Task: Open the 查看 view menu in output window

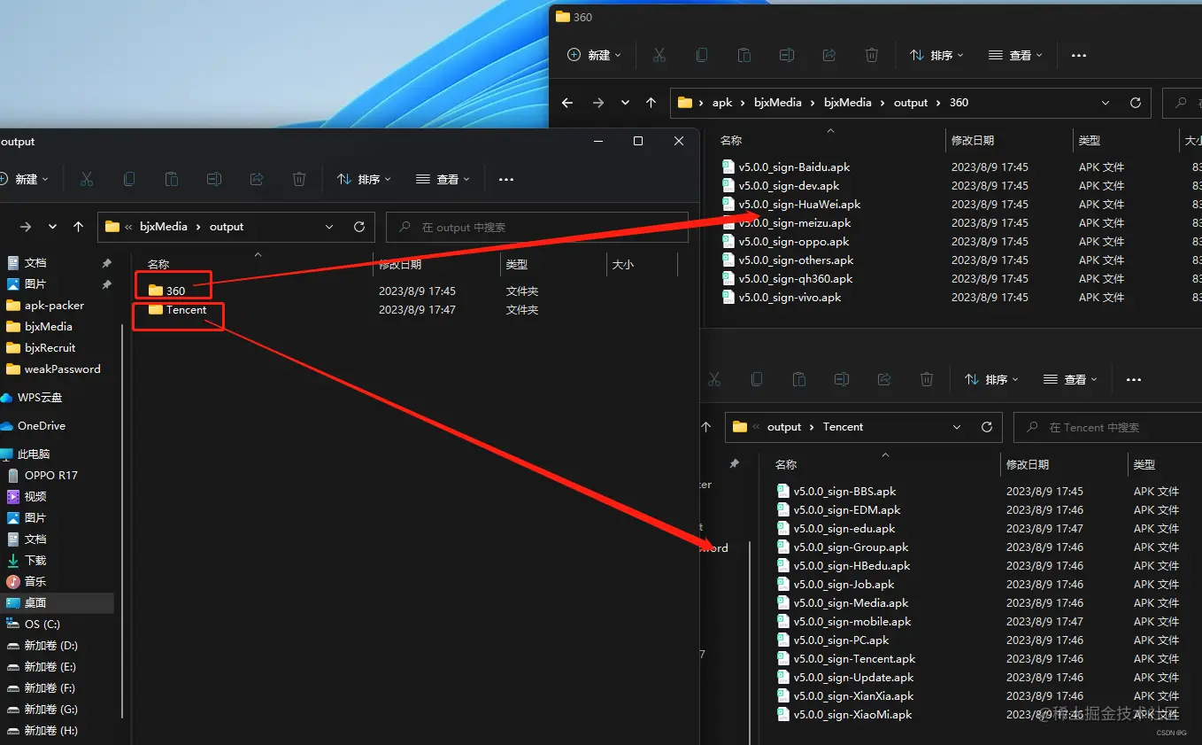Action: click(x=443, y=179)
